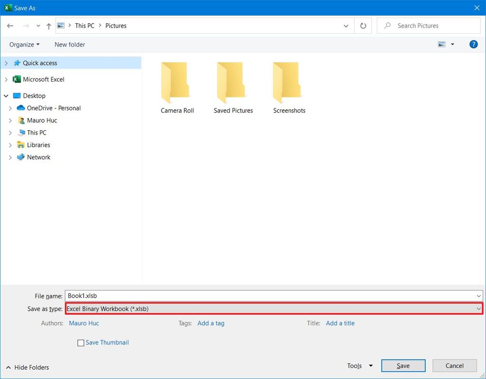Viewport: 486px width, 379px height.
Task: Expand the This PC tree node
Action: [x=10, y=133]
